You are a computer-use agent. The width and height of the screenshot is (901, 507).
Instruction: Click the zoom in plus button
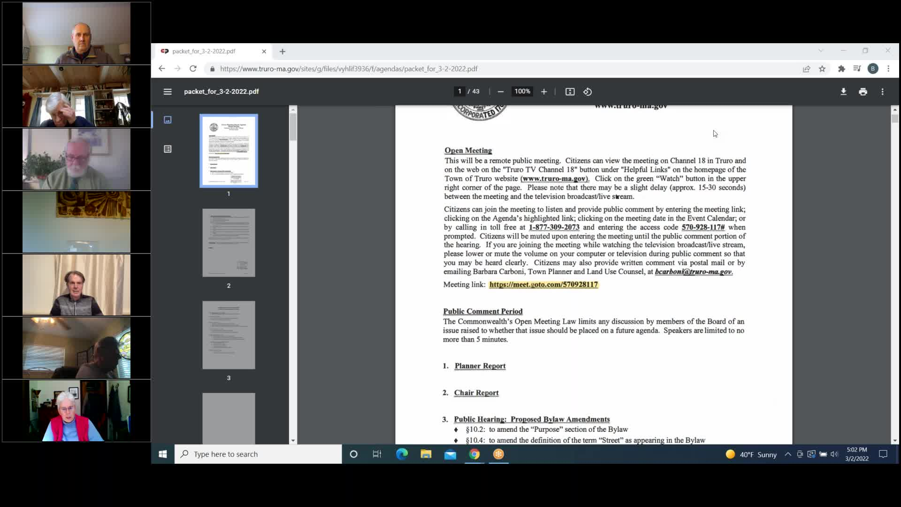544,92
